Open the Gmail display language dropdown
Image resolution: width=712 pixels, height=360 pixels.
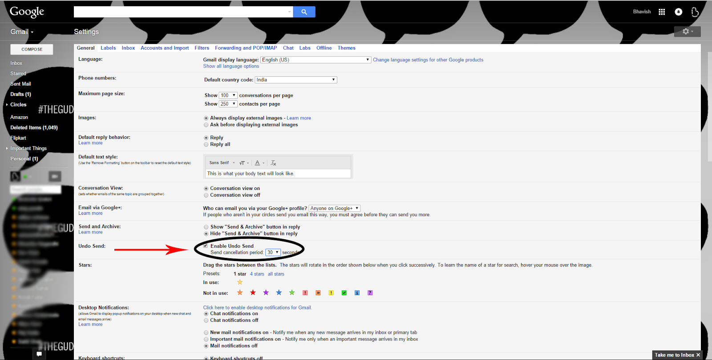(316, 59)
